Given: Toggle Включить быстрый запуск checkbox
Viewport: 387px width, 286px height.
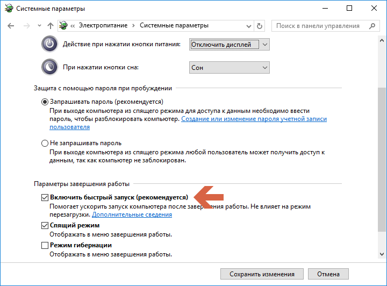Looking at the screenshot, I should 45,197.
